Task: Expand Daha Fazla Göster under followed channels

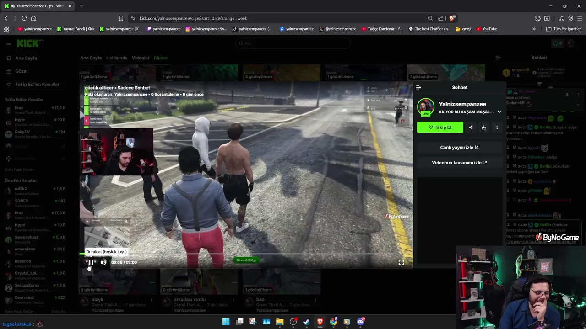Action: 19,170
